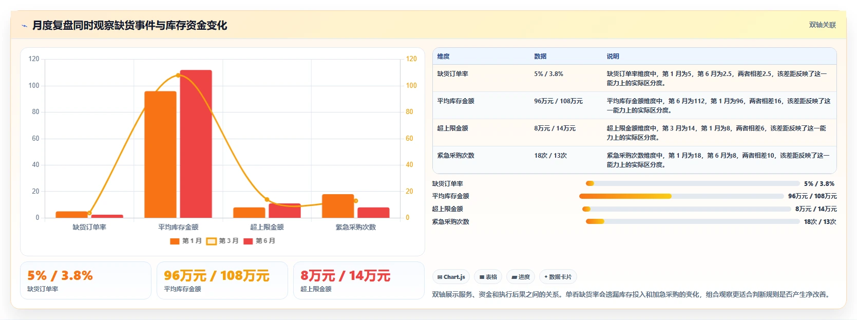Click the 表格 tag chip
Image resolution: width=857 pixels, height=320 pixels.
coord(488,277)
